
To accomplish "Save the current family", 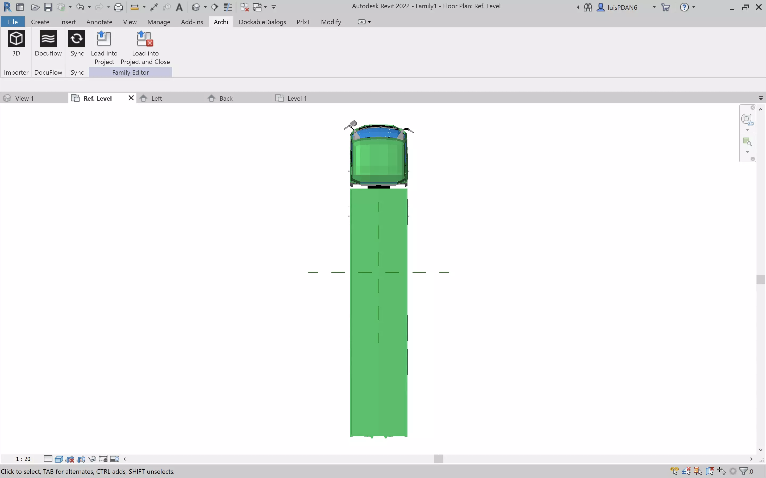I will point(48,7).
